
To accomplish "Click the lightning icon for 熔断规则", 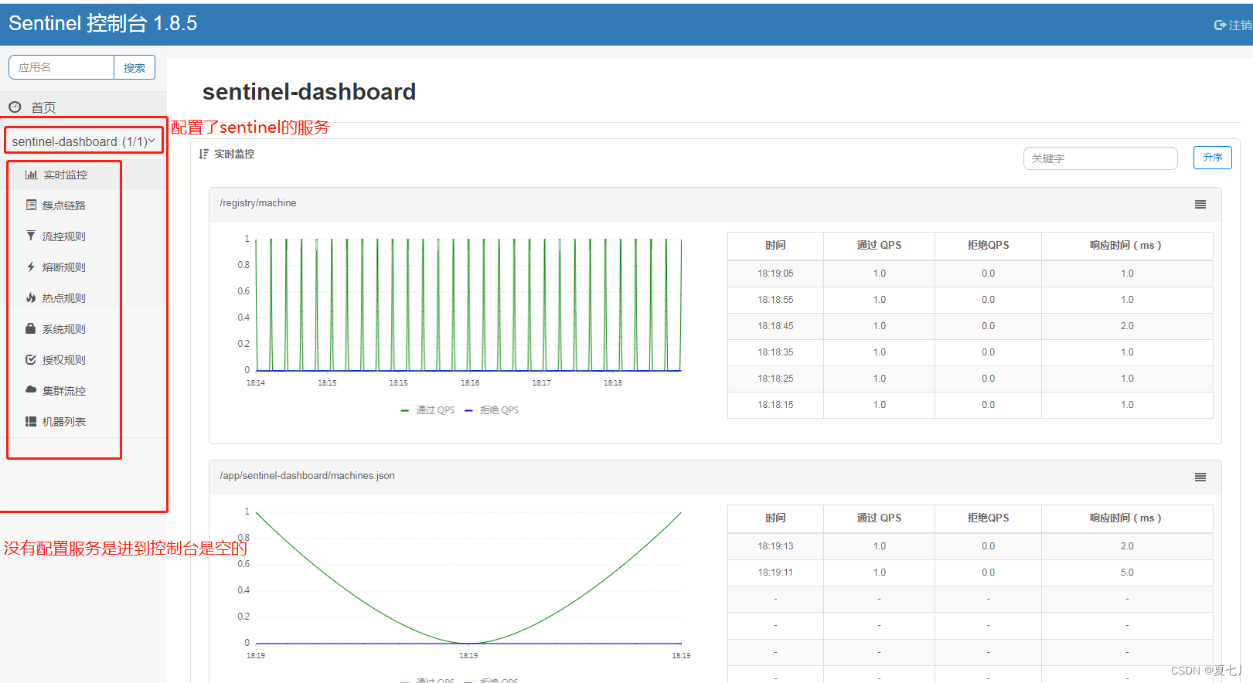I will coord(31,267).
